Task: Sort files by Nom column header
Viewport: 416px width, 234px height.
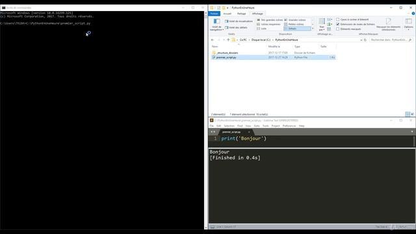Action: coord(214,46)
